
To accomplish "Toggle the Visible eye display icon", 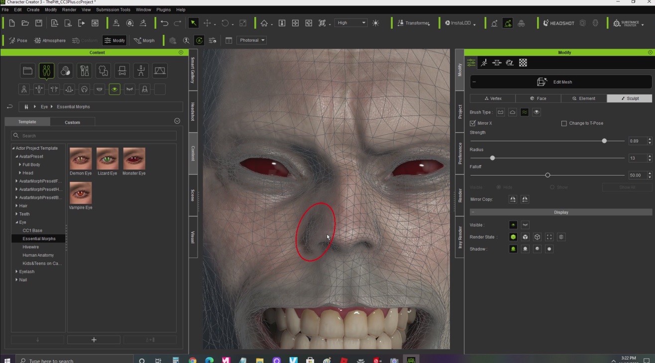I will coord(513,225).
